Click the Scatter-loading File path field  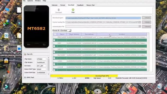103,22
